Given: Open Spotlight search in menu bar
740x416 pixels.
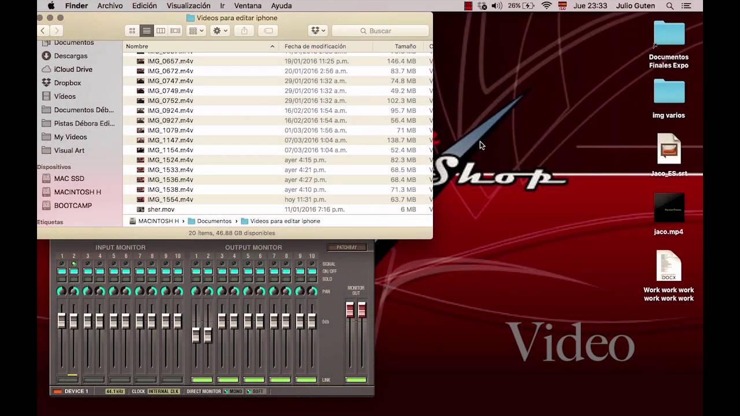Looking at the screenshot, I should (x=670, y=6).
